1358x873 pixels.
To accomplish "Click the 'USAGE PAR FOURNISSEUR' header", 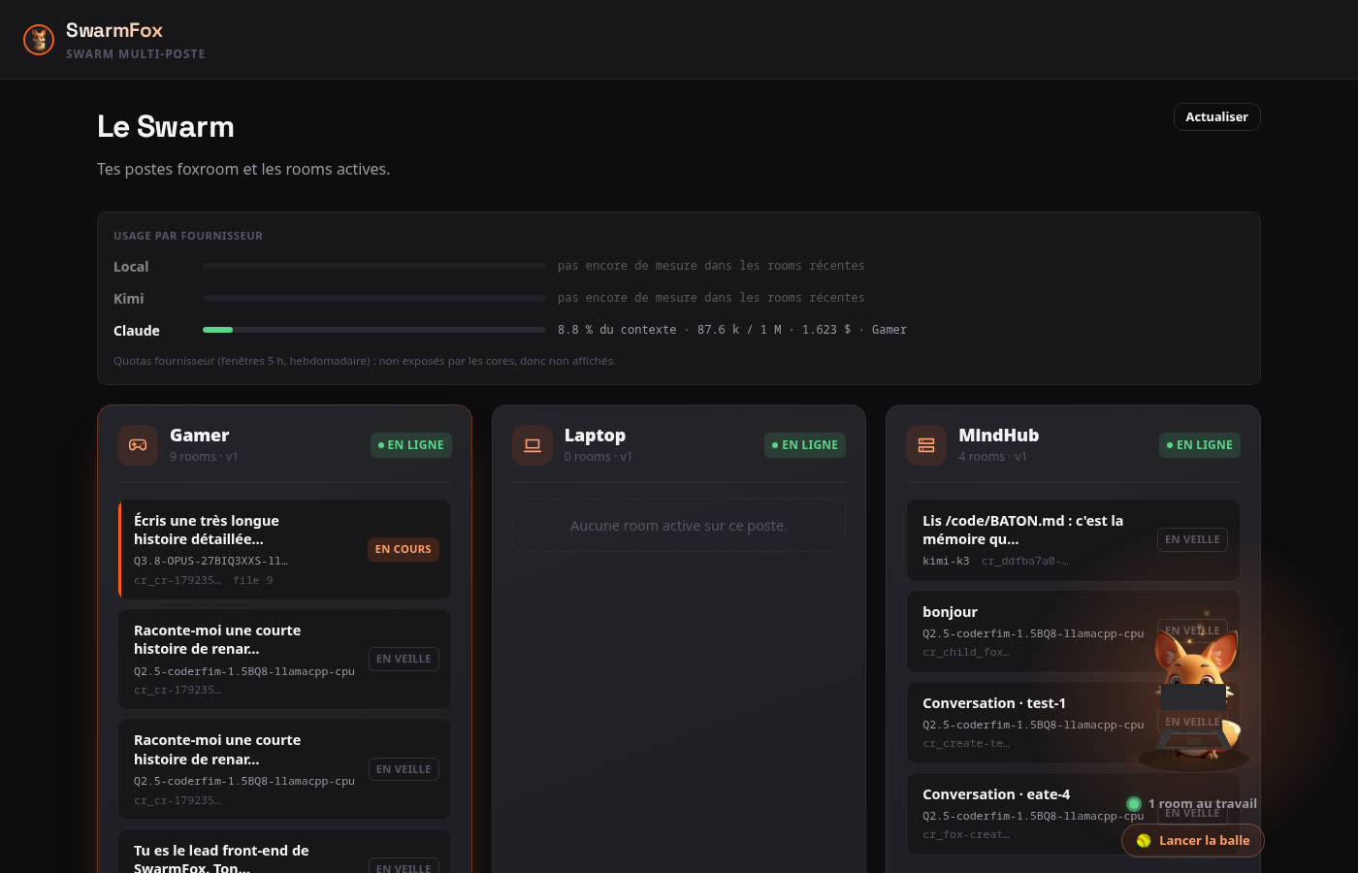I will [x=188, y=236].
